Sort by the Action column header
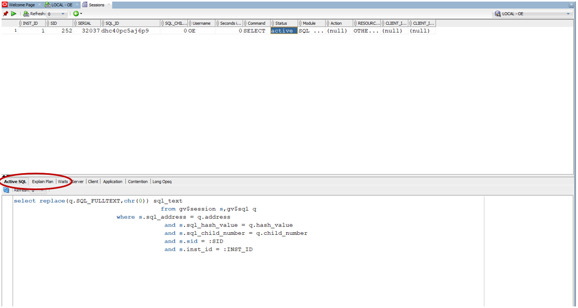The height and width of the screenshot is (308, 578). coord(339,23)
